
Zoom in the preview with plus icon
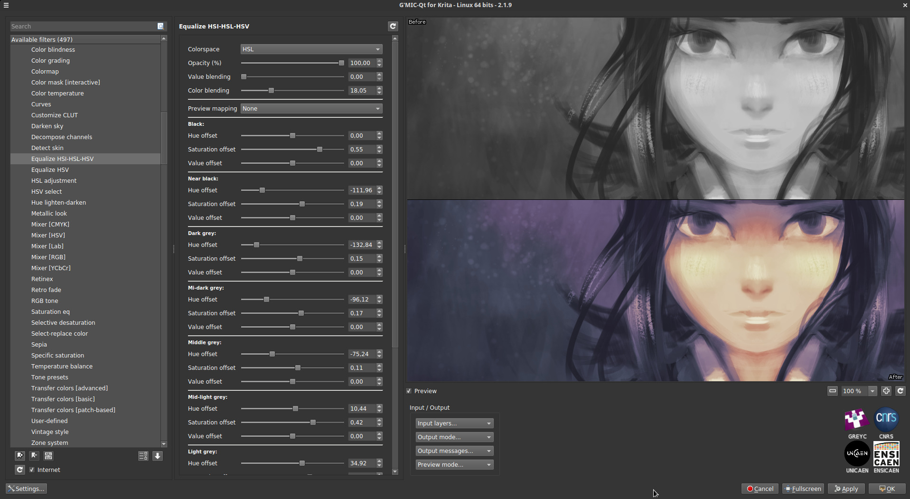886,391
